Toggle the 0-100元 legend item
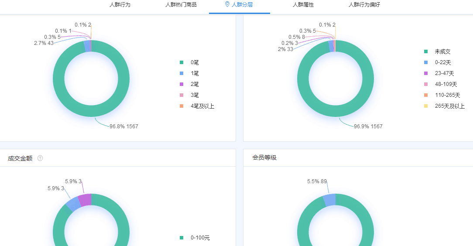Image resolution: width=473 pixels, height=246 pixels. 195,238
